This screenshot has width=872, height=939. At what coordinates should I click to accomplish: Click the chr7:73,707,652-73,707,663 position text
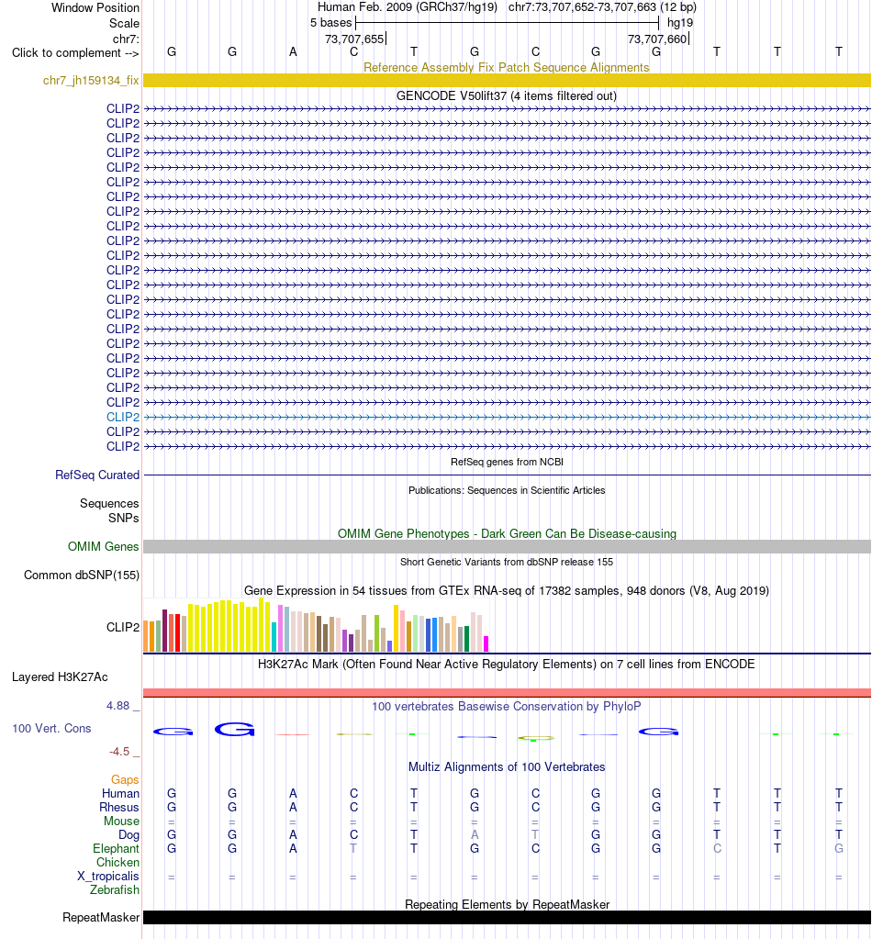[x=582, y=7]
